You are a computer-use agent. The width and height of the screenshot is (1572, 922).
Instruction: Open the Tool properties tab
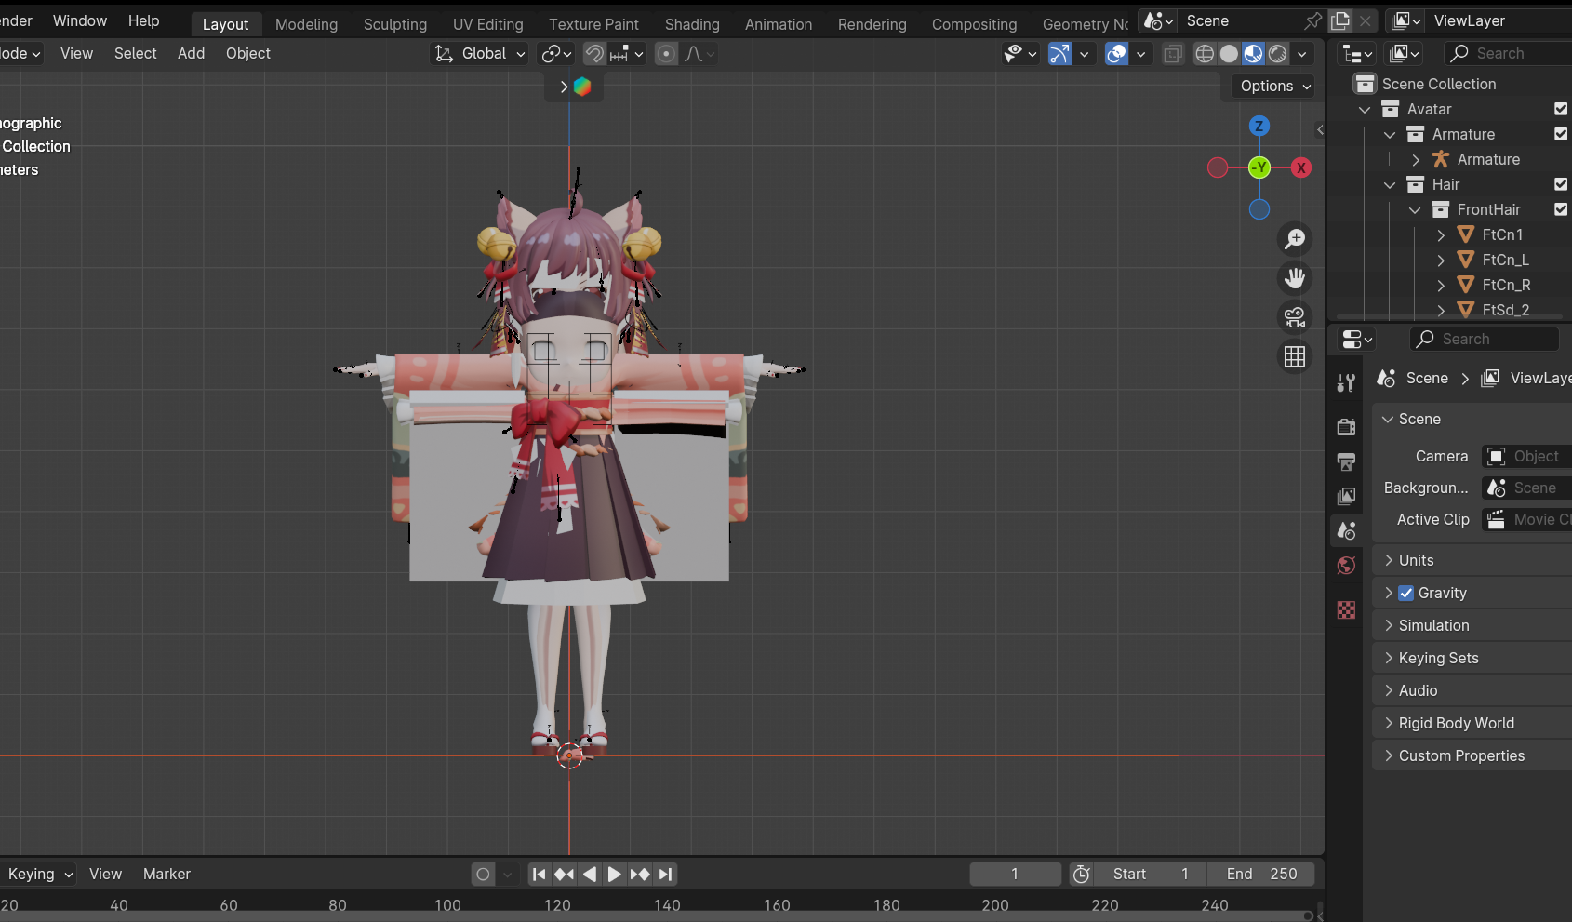point(1346,382)
